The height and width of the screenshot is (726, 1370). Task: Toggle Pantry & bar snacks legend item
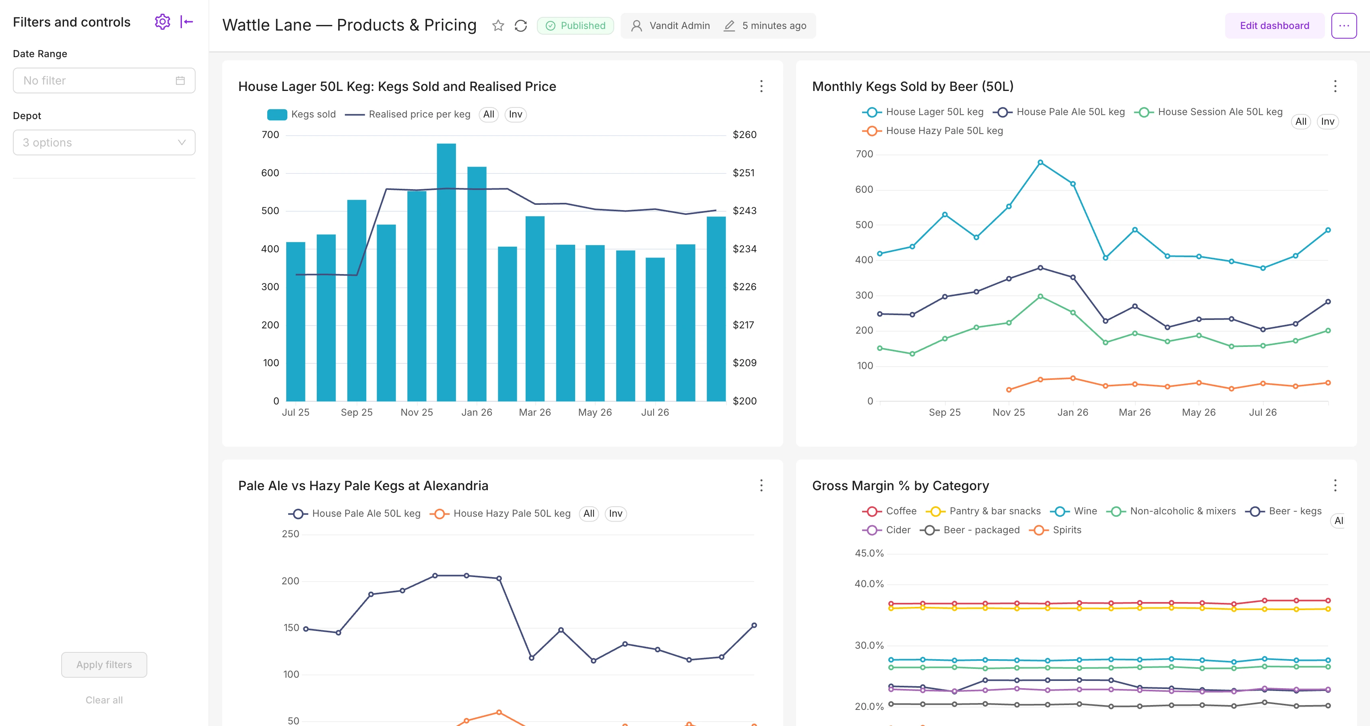coord(983,511)
